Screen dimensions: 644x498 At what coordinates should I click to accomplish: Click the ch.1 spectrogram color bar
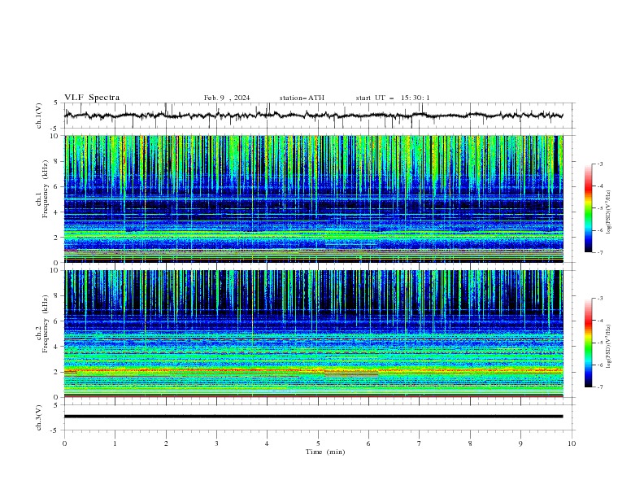point(588,208)
